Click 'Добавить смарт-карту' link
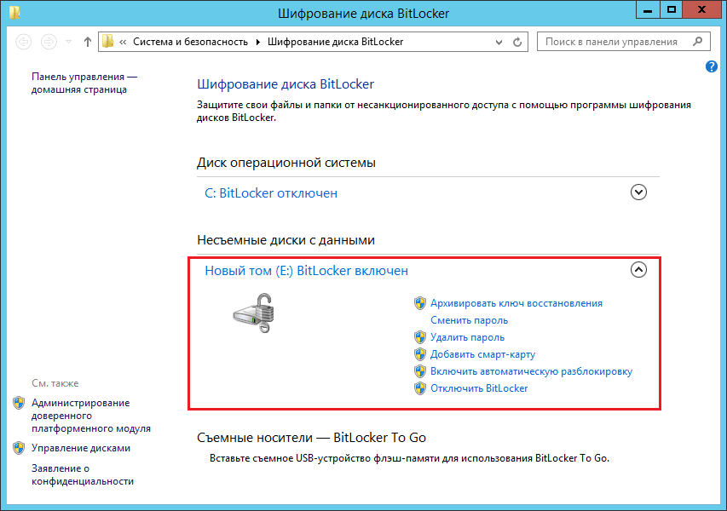This screenshot has width=727, height=511. [x=482, y=354]
